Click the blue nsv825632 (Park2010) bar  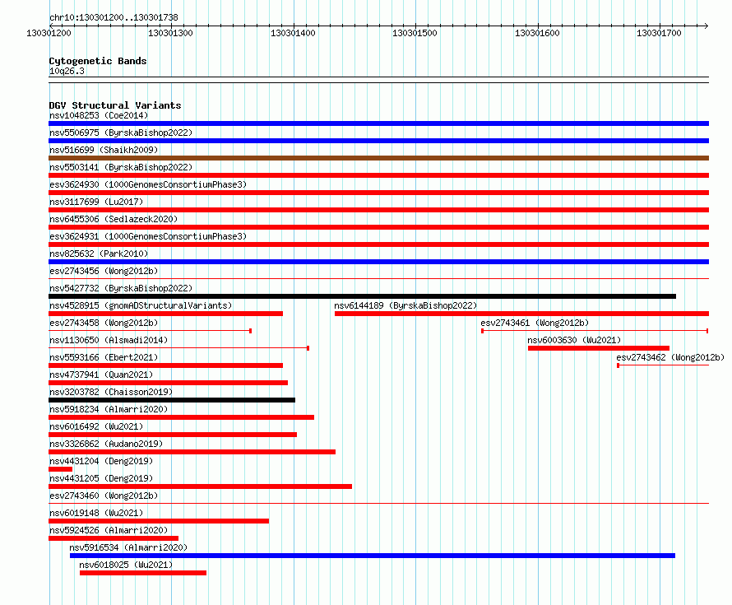pyautogui.click(x=378, y=262)
